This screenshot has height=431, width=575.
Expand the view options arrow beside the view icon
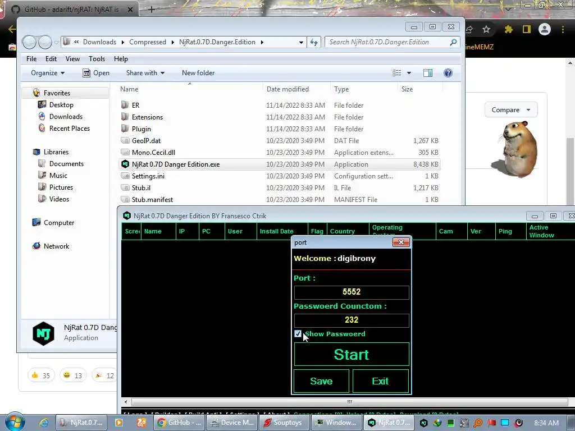[x=409, y=73]
